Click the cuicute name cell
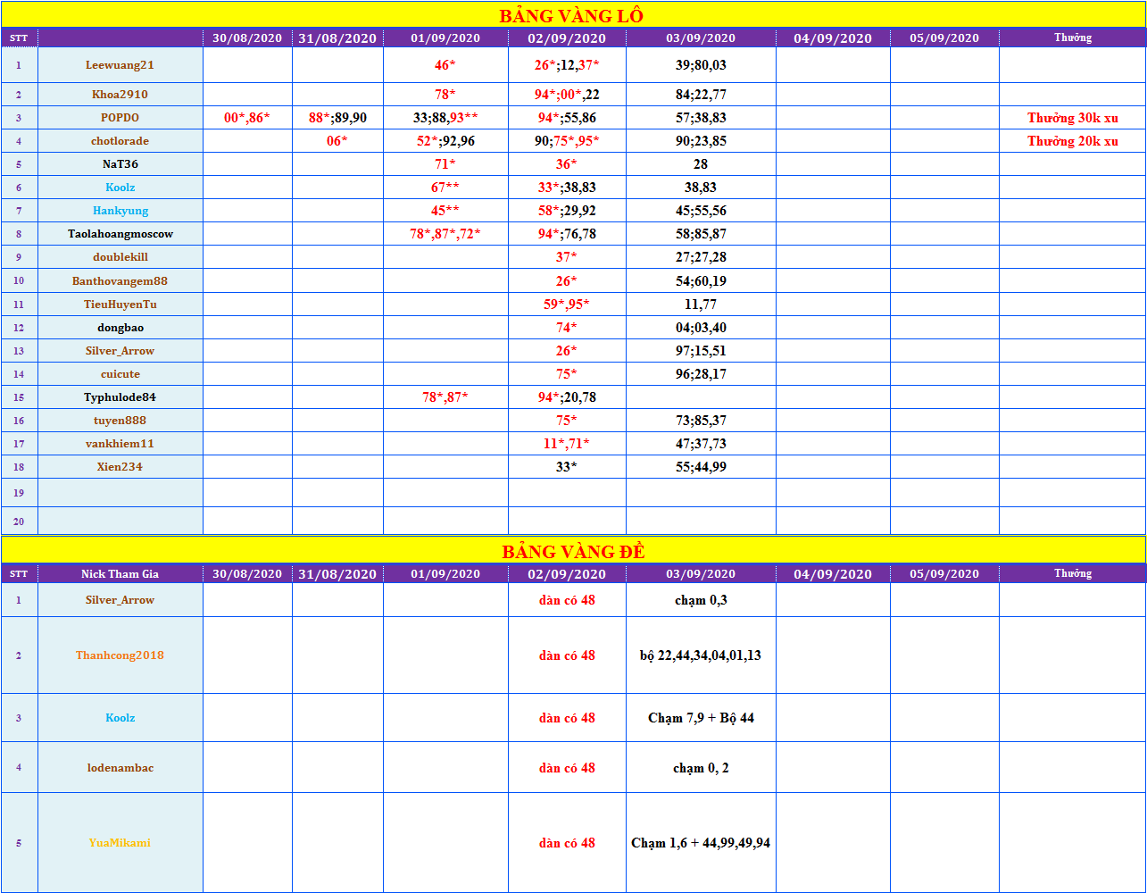Viewport: 1147px width, 893px height. (x=121, y=374)
